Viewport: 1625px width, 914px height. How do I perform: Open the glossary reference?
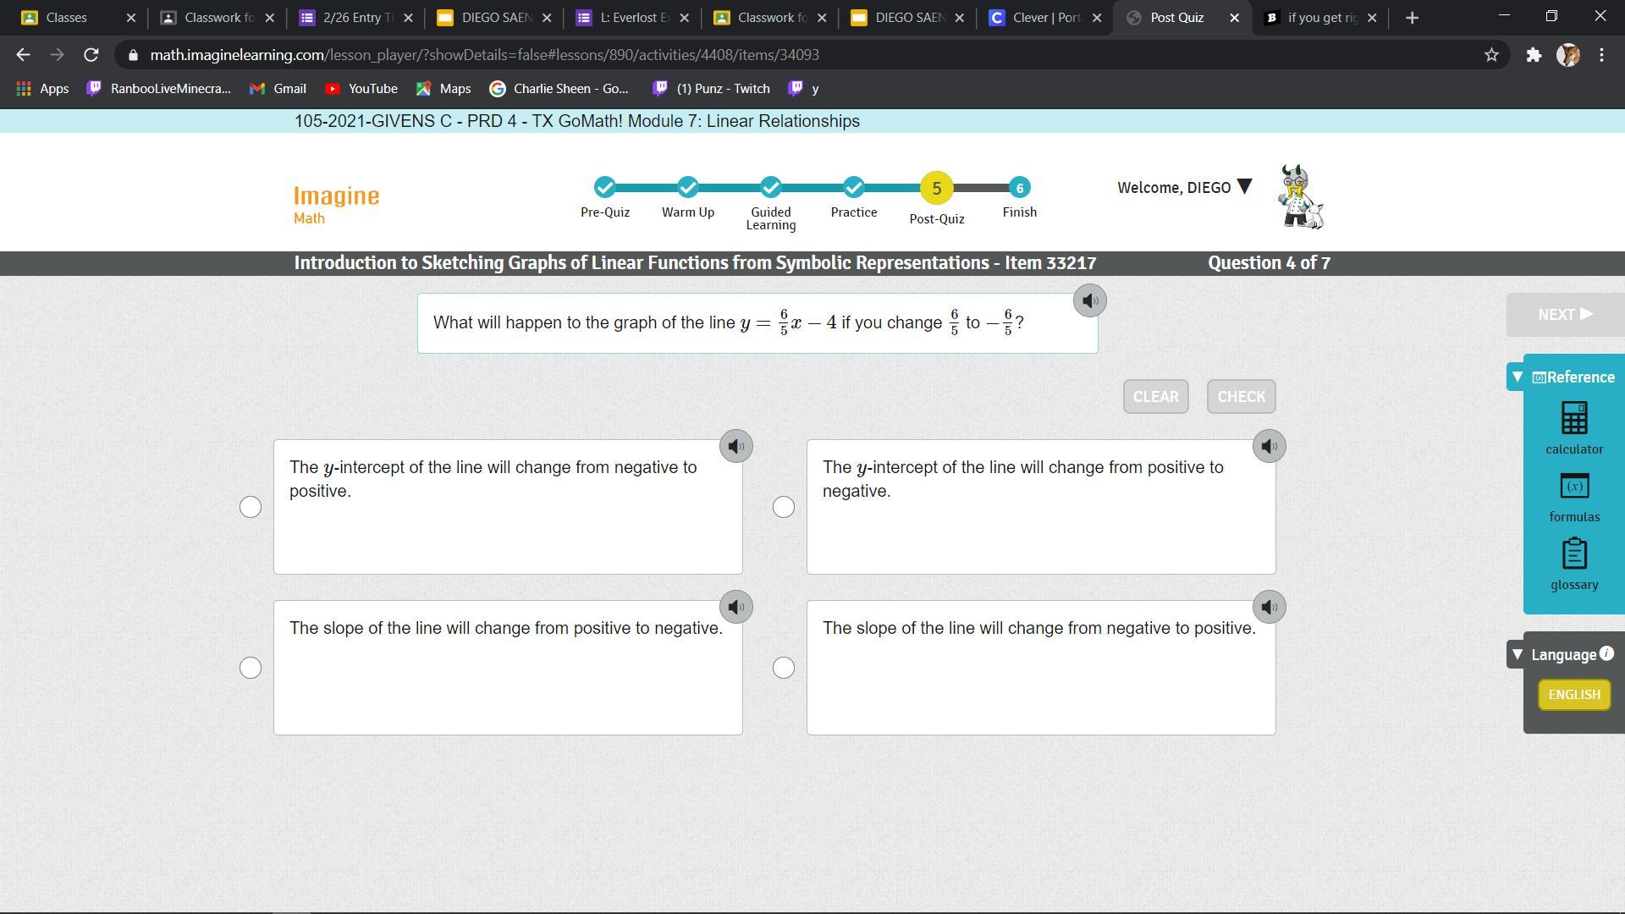1573,555
